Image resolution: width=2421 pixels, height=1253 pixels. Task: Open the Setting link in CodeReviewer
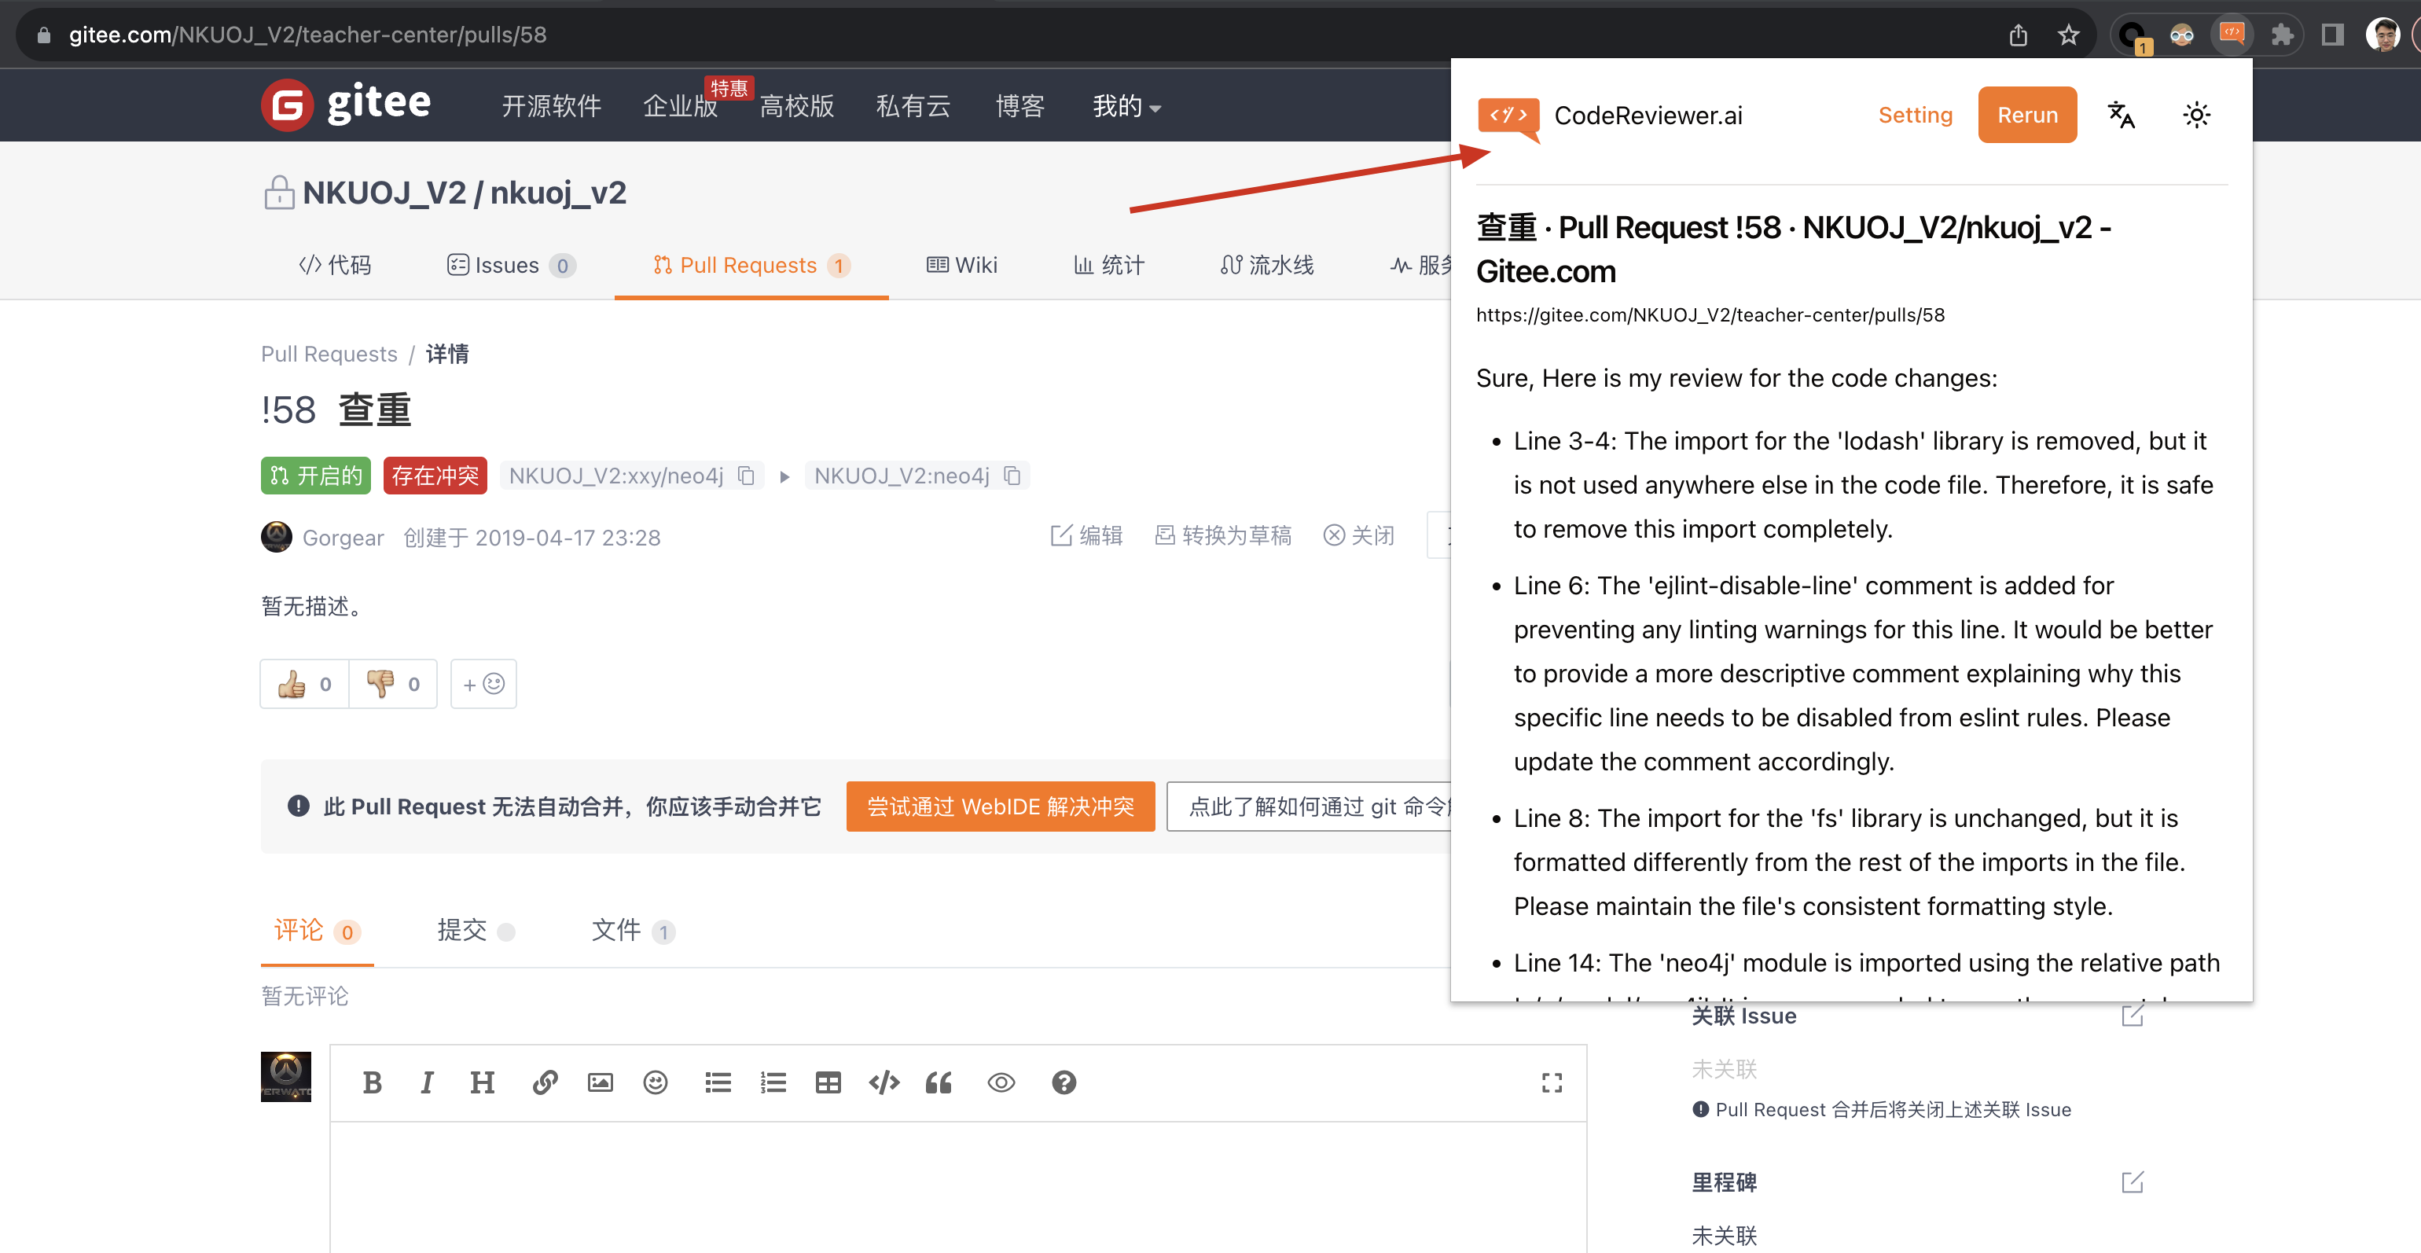point(1915,115)
